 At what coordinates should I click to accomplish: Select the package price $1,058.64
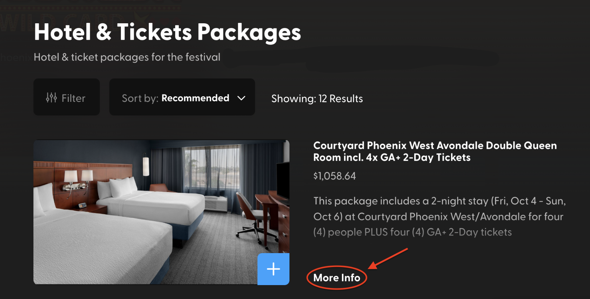tap(334, 176)
